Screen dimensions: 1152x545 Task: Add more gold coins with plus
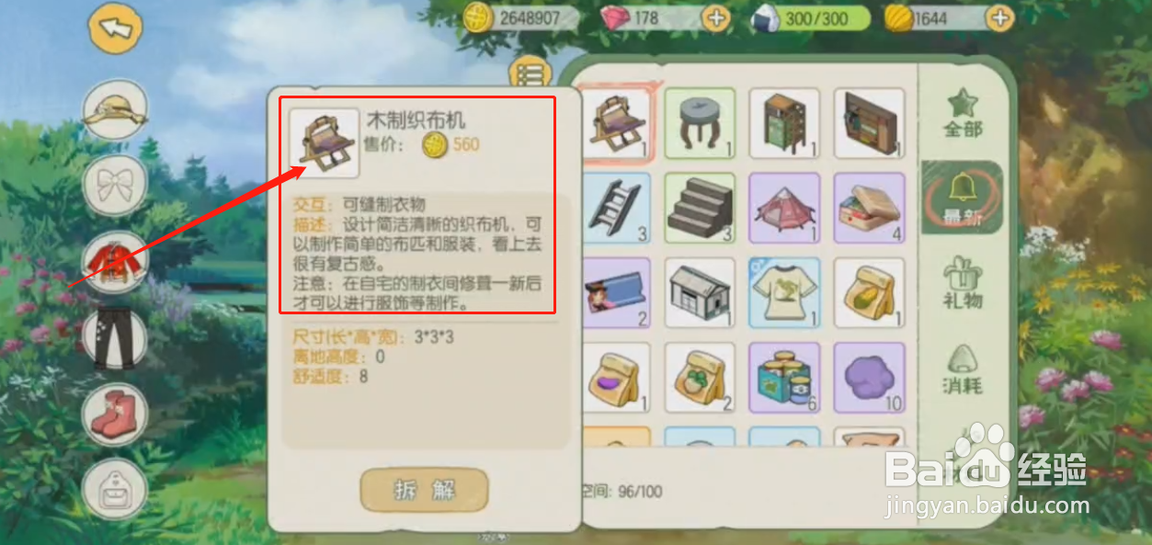999,17
